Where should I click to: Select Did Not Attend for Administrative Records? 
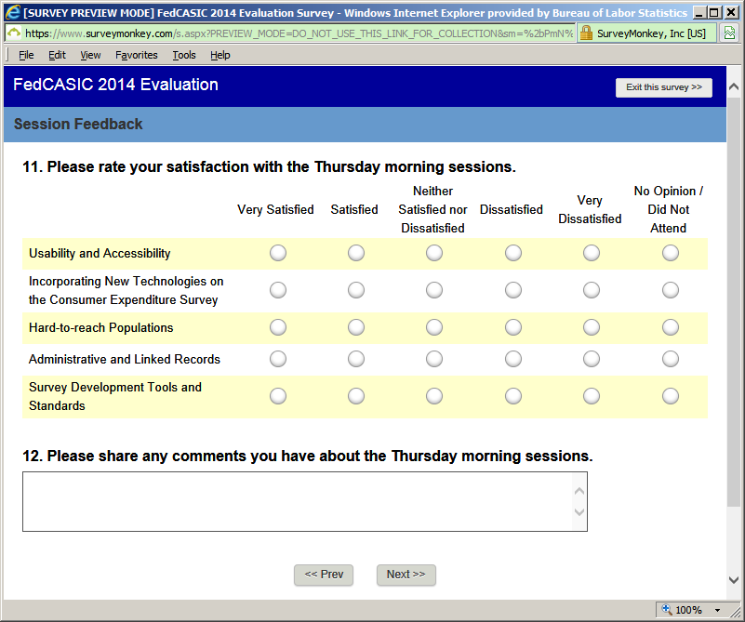[671, 359]
